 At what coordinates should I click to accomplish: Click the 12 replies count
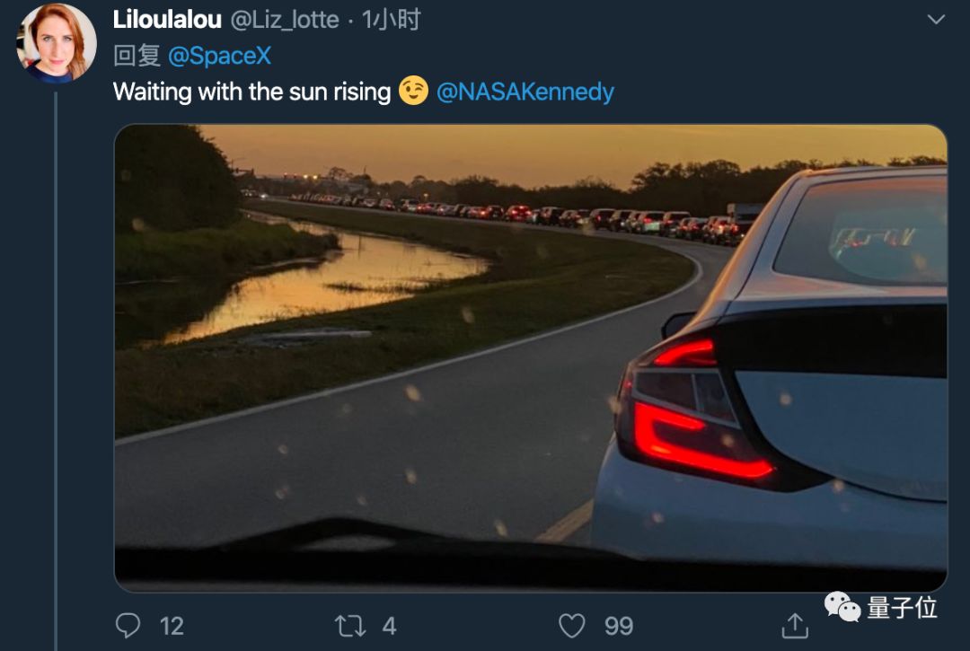[x=171, y=626]
